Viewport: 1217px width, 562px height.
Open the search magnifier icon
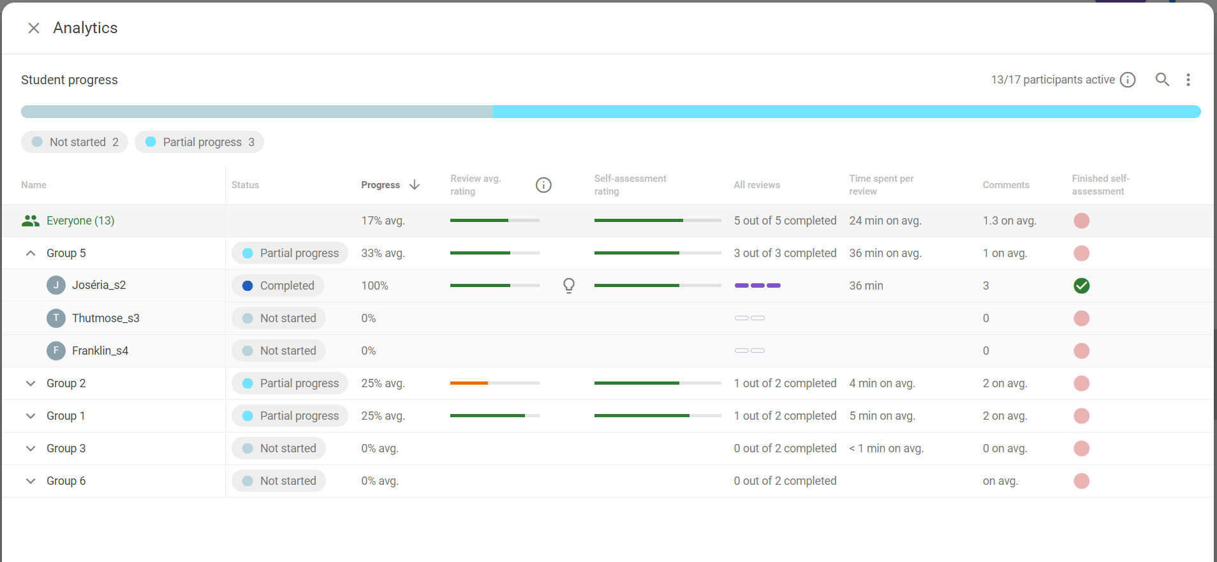click(1162, 80)
